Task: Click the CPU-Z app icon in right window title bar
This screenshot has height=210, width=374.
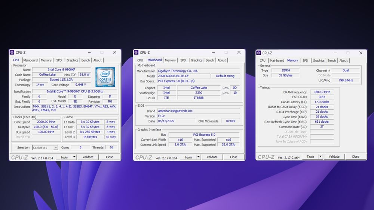Action: 258,53
